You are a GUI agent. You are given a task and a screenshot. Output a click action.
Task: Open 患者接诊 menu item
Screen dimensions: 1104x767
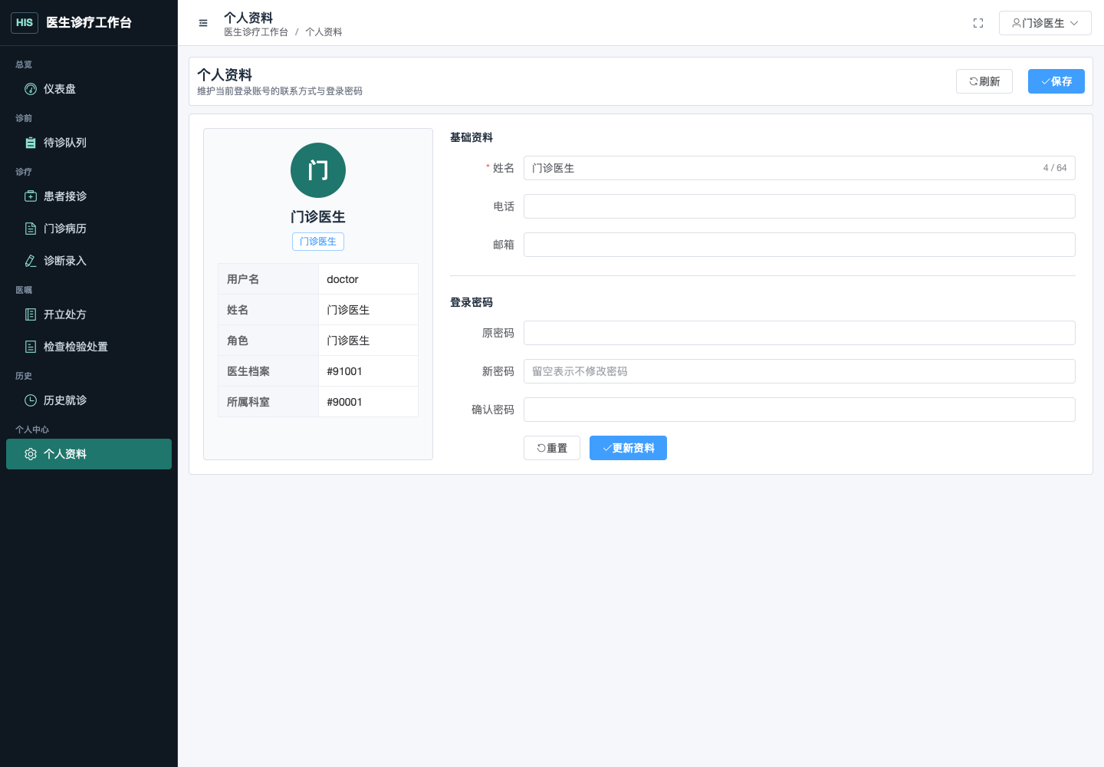89,196
